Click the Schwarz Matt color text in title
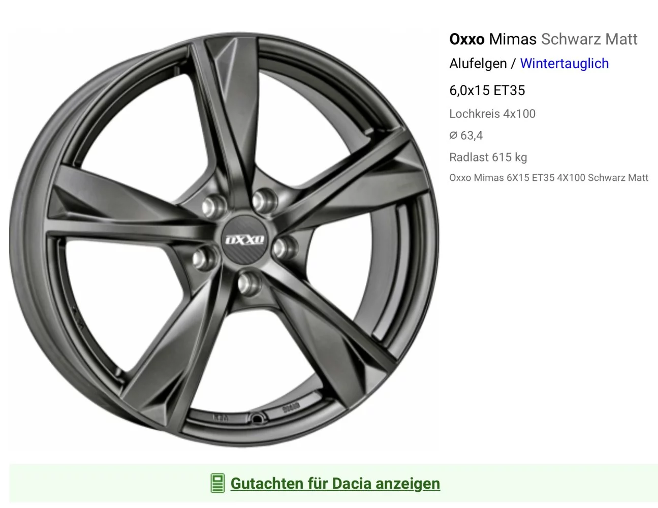 [589, 39]
